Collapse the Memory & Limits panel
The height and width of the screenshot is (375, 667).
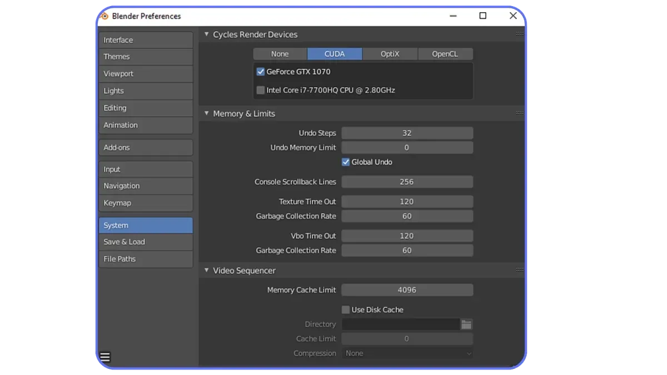[207, 113]
